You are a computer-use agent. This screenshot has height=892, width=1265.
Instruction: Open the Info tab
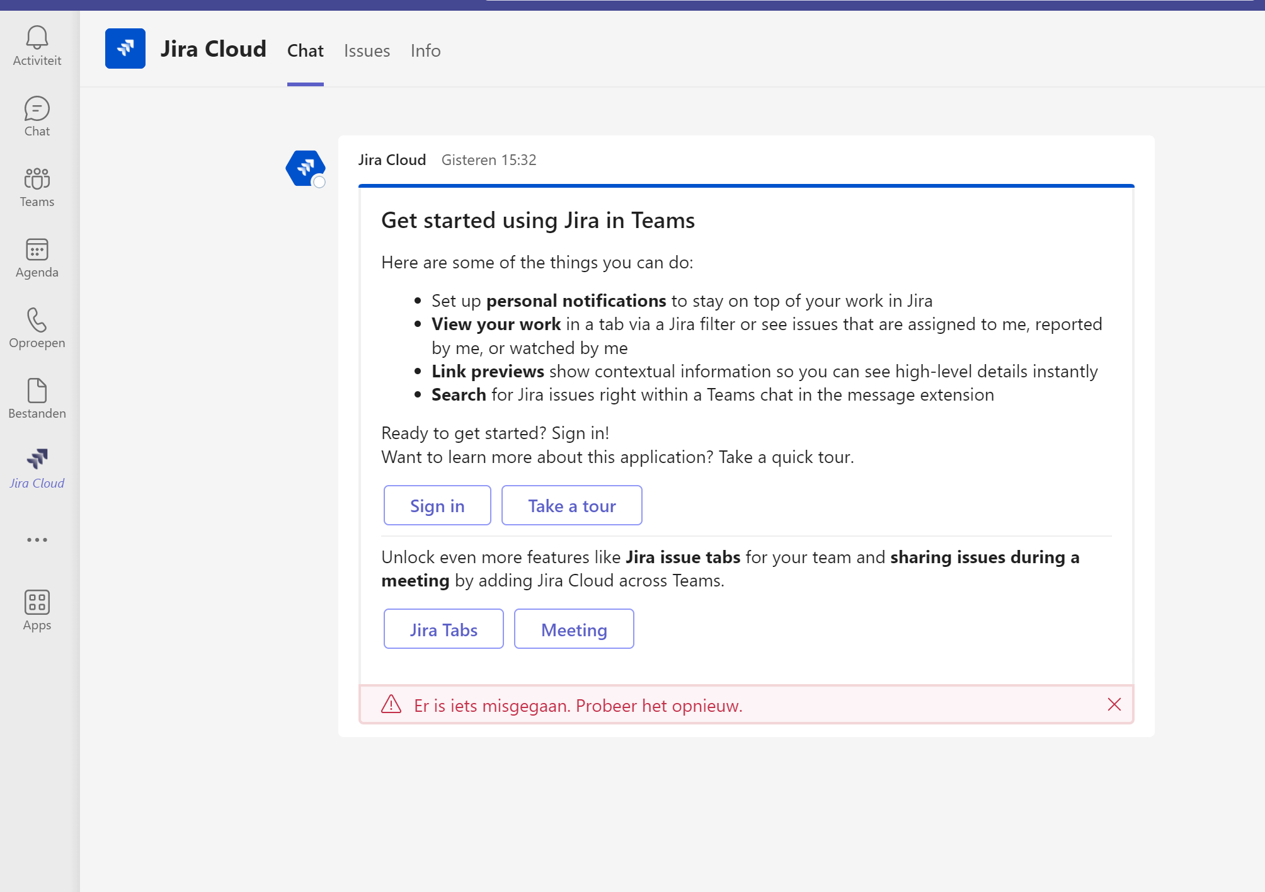pos(425,50)
